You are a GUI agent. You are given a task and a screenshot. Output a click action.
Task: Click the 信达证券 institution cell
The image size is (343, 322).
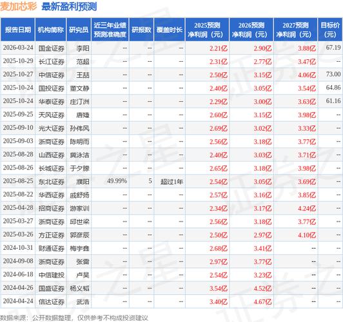pyautogui.click(x=52, y=301)
